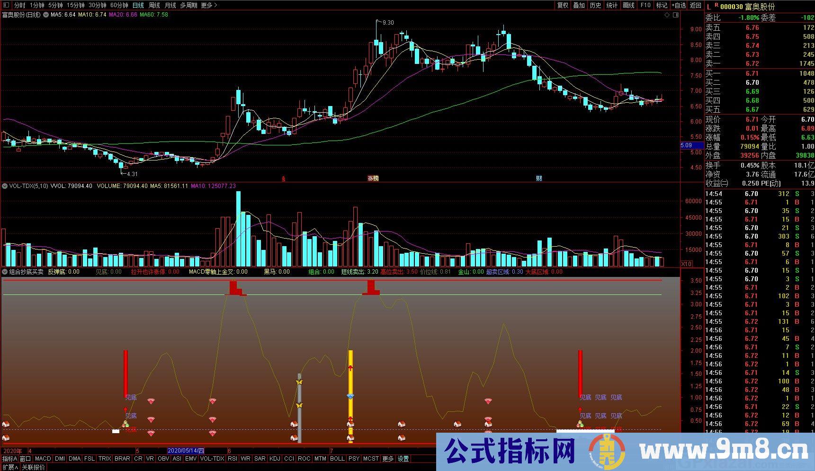The image size is (815, 471).
Task: Click the R superscript icon beside stock code
Action: coord(716,5)
